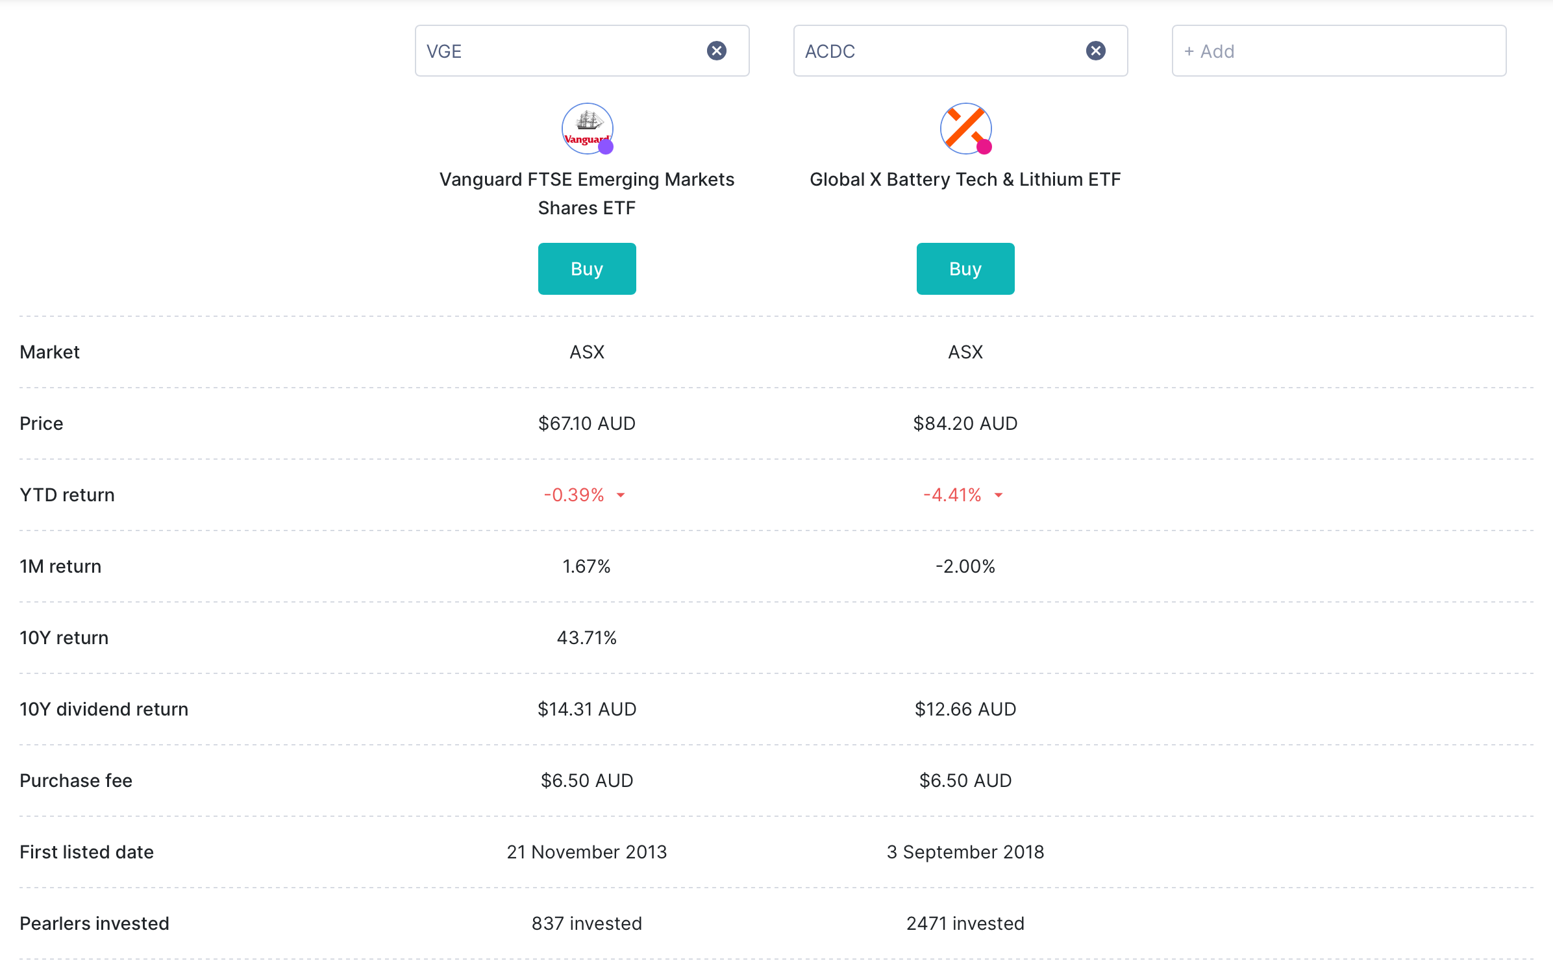
Task: Focus the VGE ticker input field
Action: (x=558, y=51)
